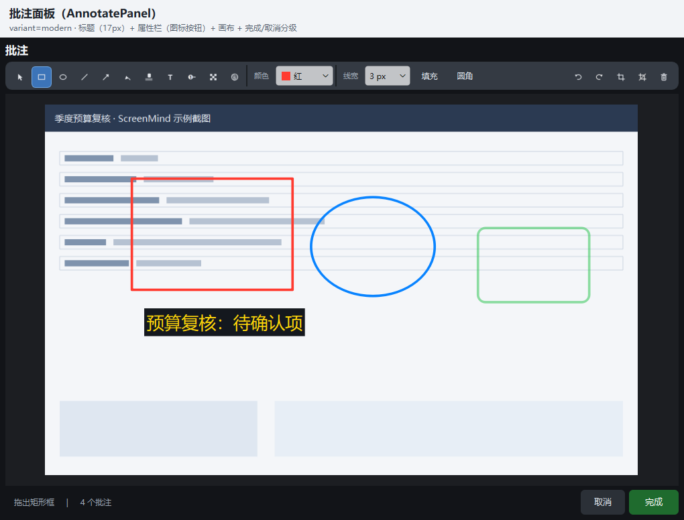Screen dimensions: 684x520
Task: Click the 季度预算复核 · ScreenMind 示例截图 header text
Action: tap(133, 119)
